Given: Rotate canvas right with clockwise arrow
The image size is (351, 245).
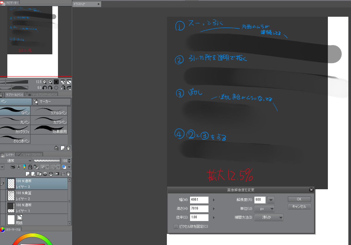Looking at the screenshot, I should pyautogui.click(x=50, y=88).
